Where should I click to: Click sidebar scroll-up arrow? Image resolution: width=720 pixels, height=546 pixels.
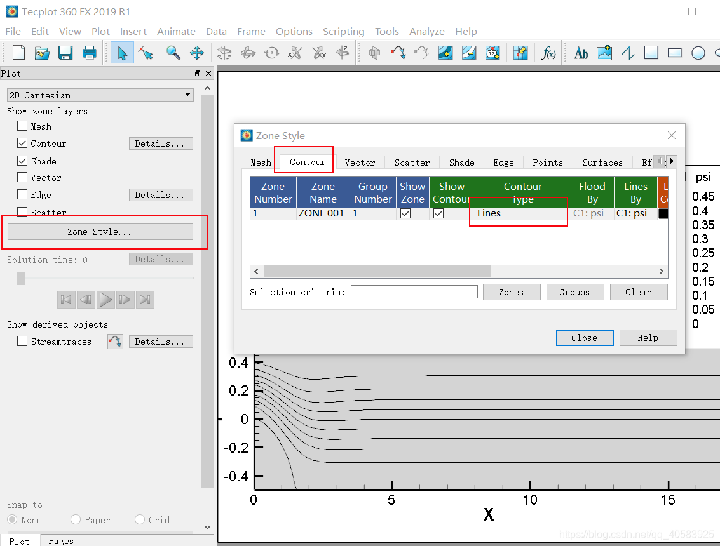[x=208, y=88]
